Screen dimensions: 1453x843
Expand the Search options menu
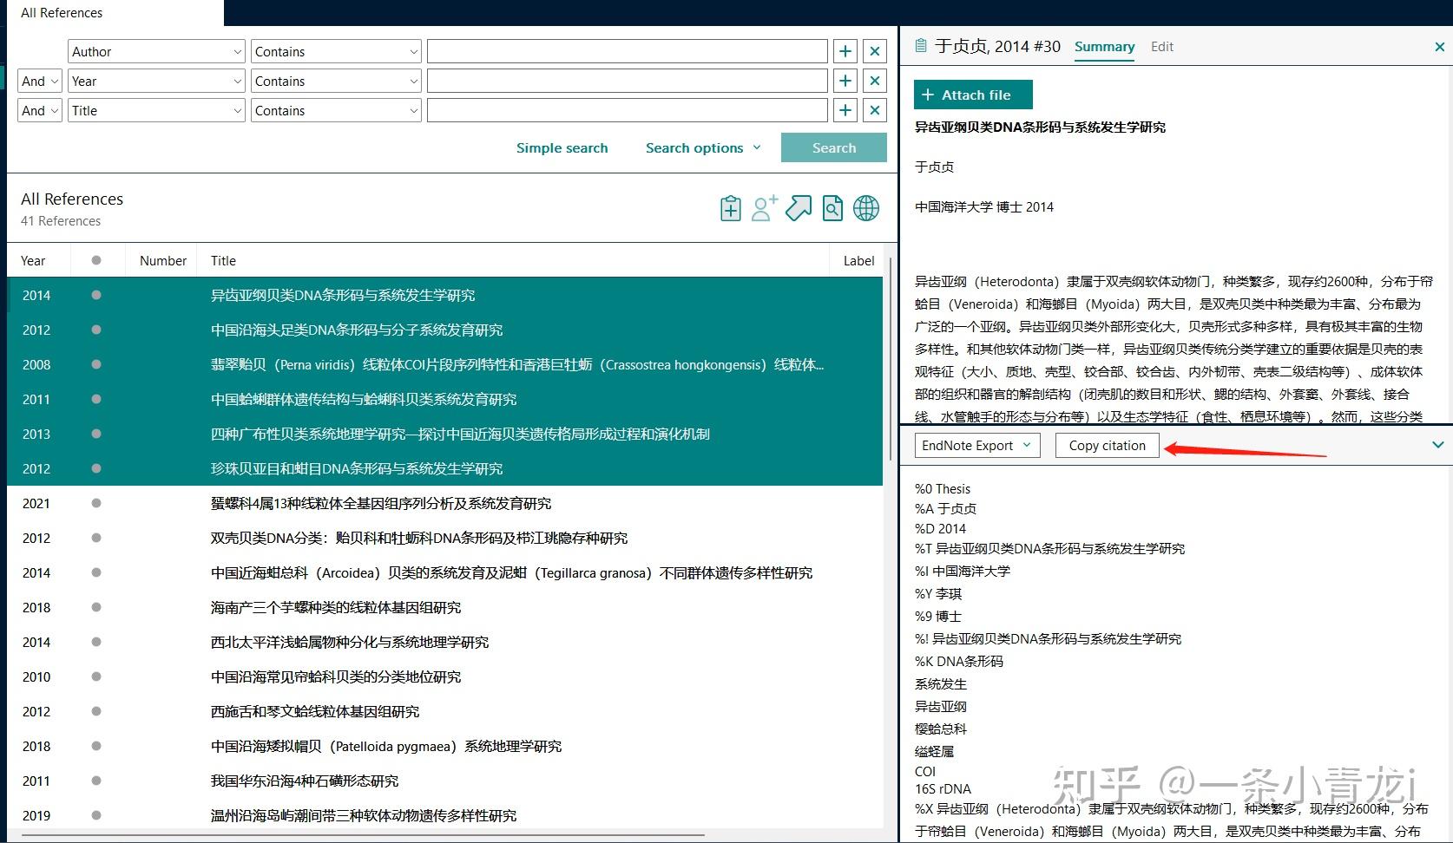703,148
